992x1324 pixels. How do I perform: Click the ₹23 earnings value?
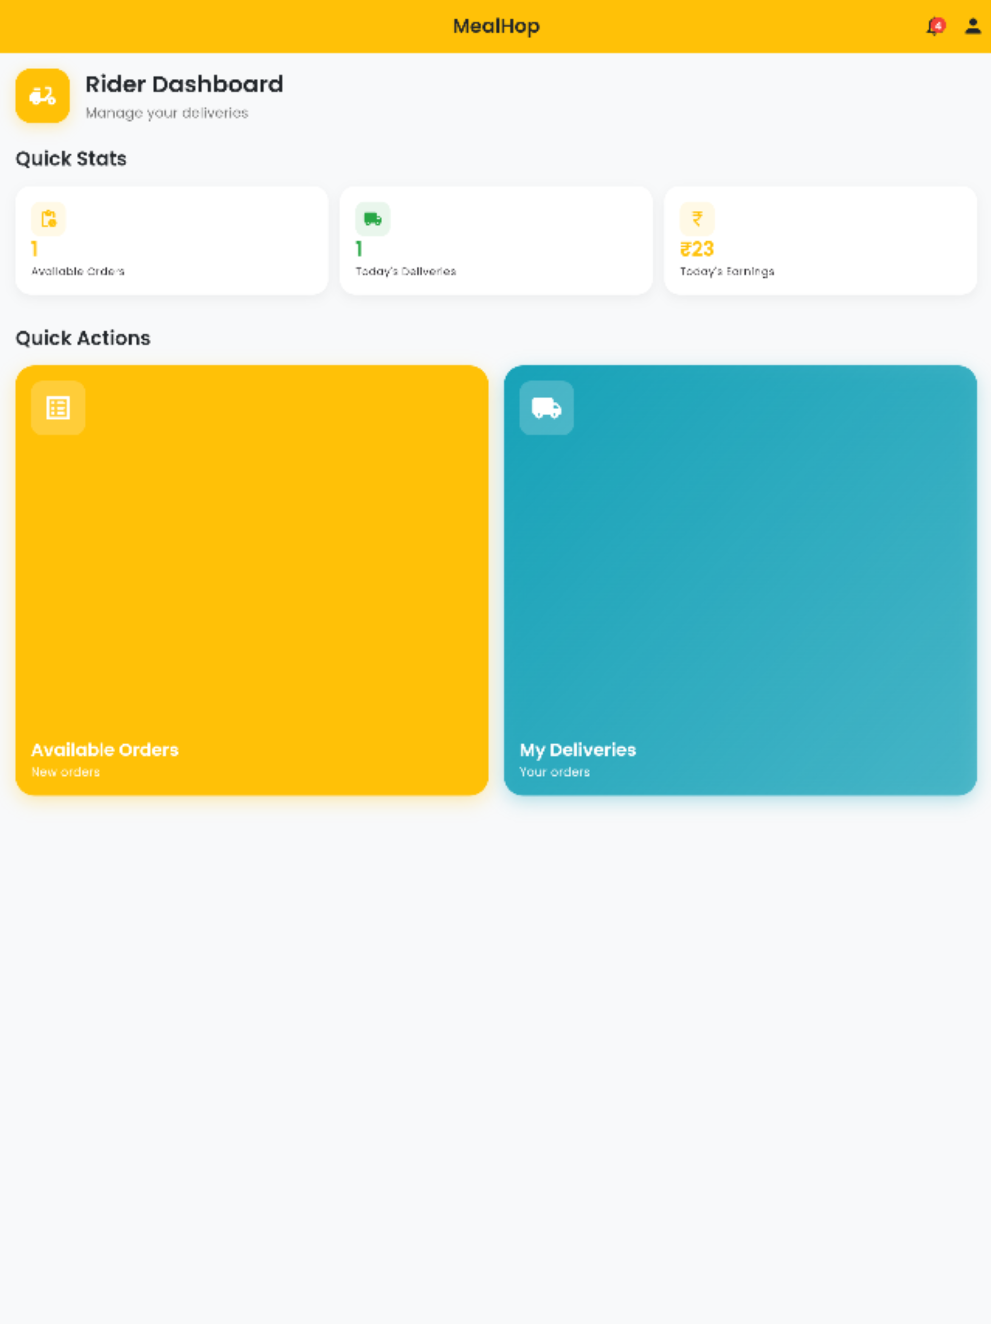697,249
